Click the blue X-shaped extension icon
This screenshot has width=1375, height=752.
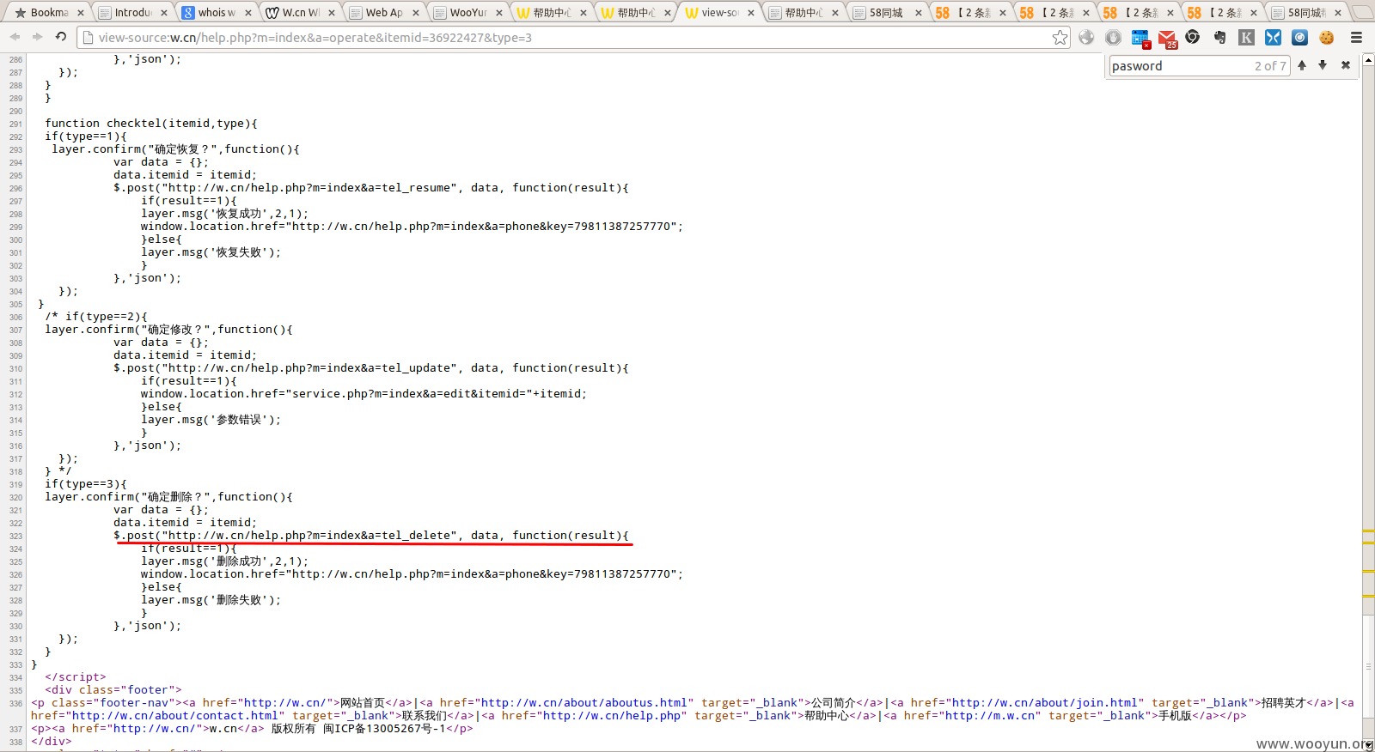click(1273, 37)
